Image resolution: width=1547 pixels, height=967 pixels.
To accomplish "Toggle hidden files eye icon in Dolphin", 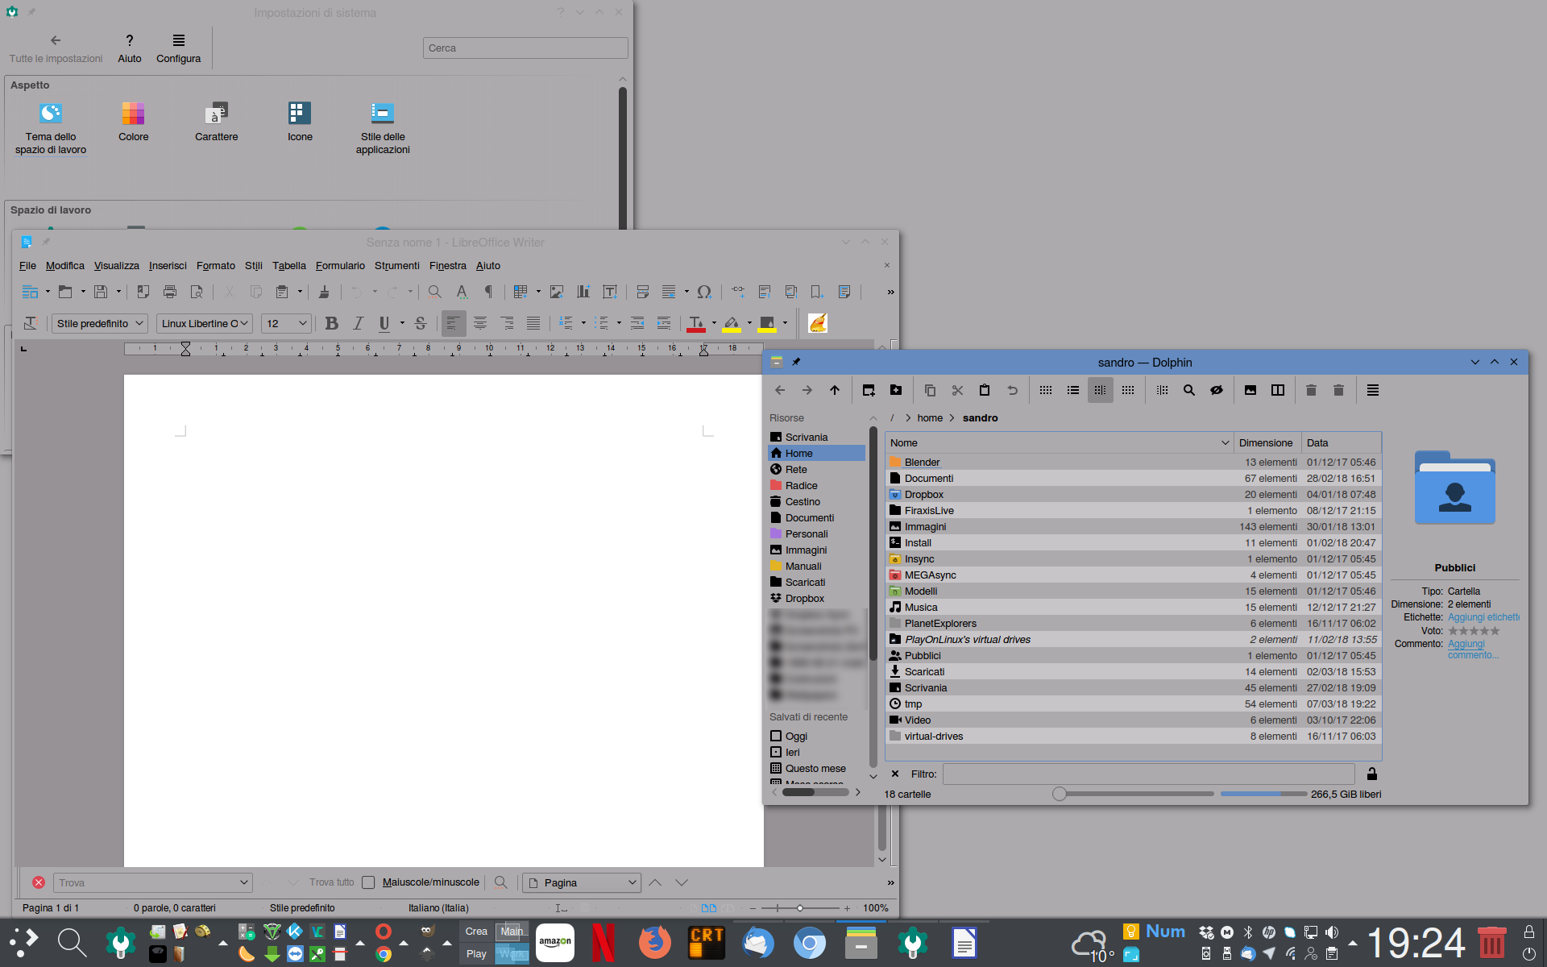I will (x=1217, y=390).
